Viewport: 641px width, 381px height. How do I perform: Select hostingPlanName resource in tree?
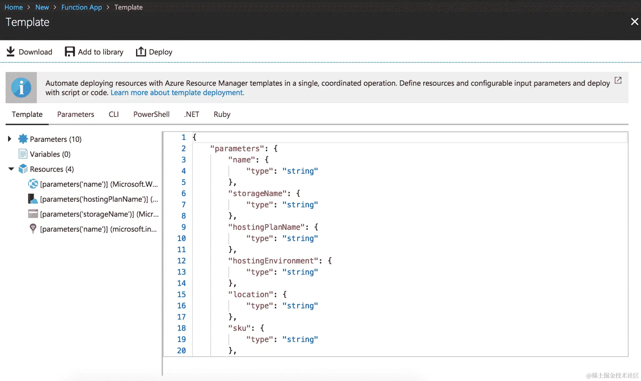coord(99,199)
